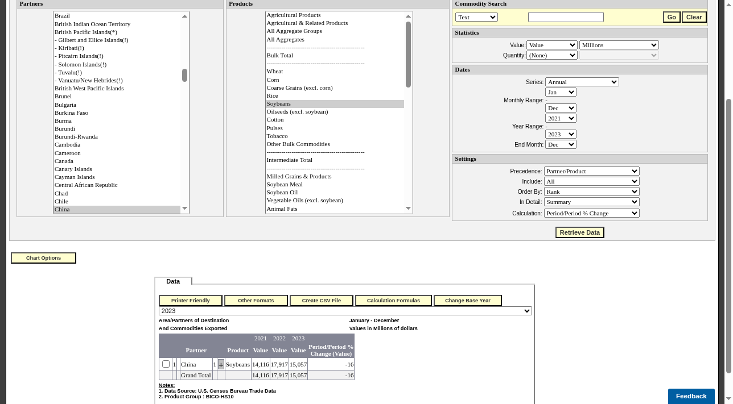Select Soybean Meal product
This screenshot has width=733, height=404.
pyautogui.click(x=335, y=185)
